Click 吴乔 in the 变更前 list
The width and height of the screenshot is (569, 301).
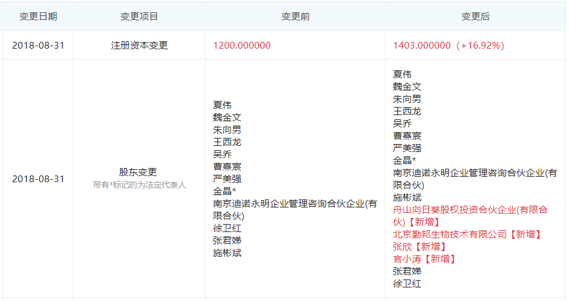[x=222, y=155]
